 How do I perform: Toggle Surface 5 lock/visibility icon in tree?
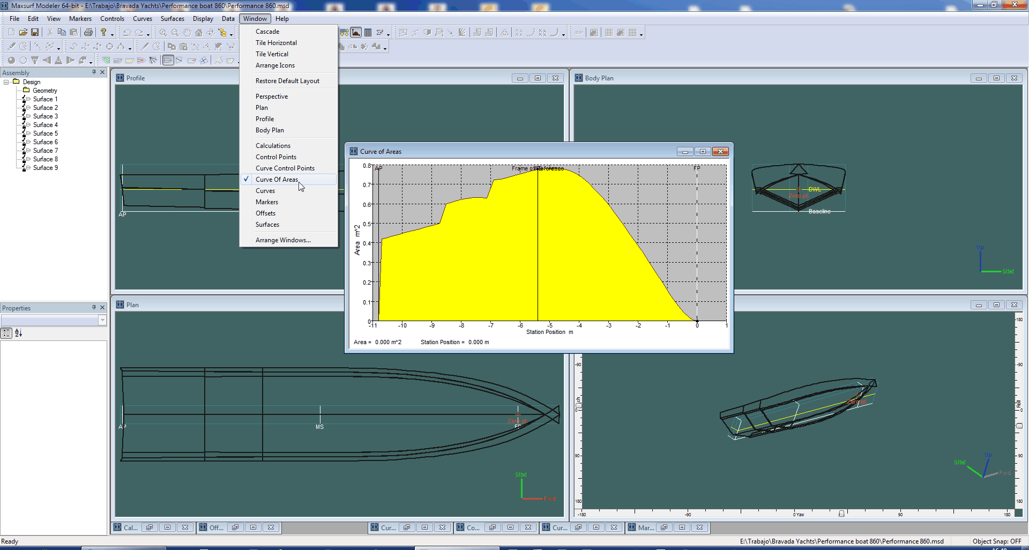25,133
